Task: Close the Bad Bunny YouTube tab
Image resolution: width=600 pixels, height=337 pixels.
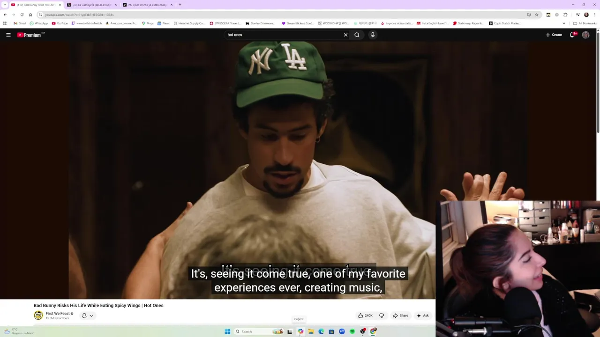Action: (60, 5)
